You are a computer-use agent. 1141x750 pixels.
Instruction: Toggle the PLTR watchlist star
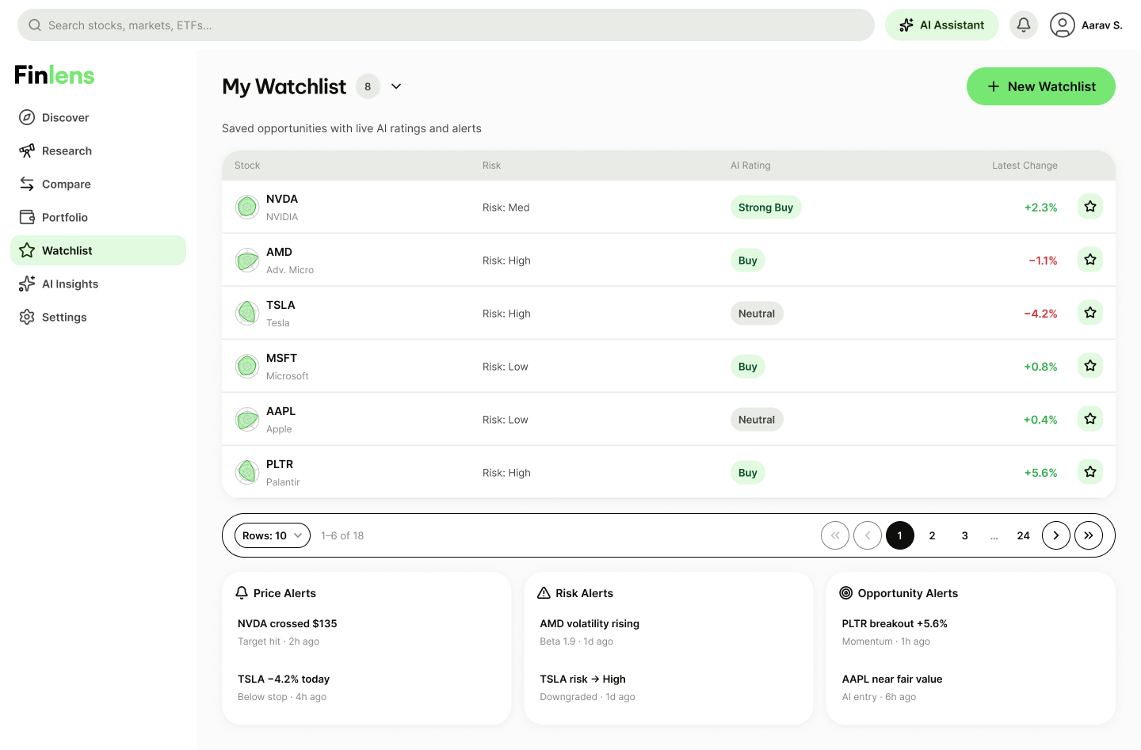1090,472
